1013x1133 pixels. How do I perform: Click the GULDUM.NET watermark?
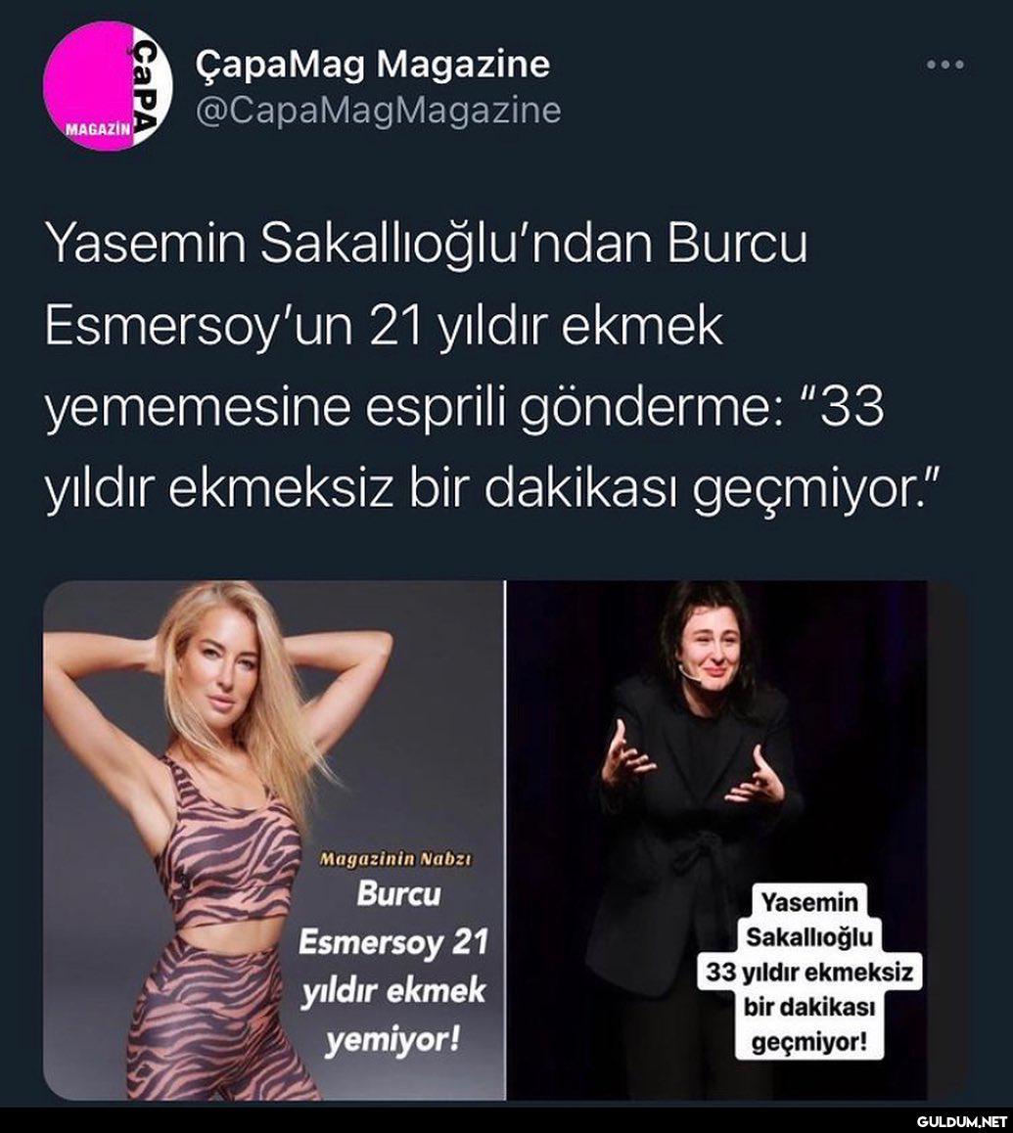[962, 1121]
